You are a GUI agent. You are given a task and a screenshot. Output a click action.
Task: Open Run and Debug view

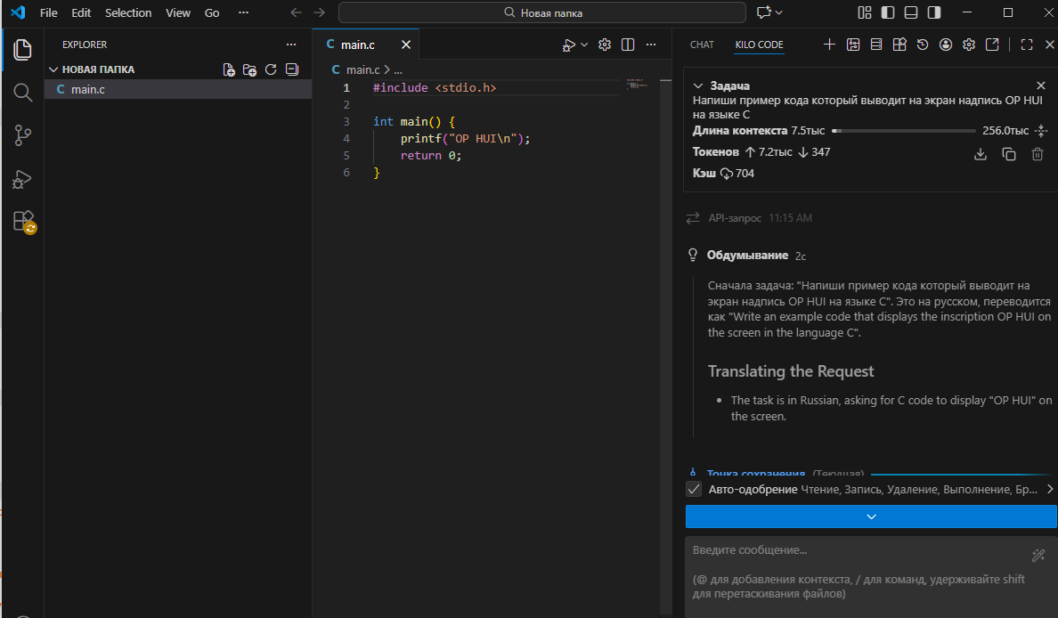pos(22,179)
